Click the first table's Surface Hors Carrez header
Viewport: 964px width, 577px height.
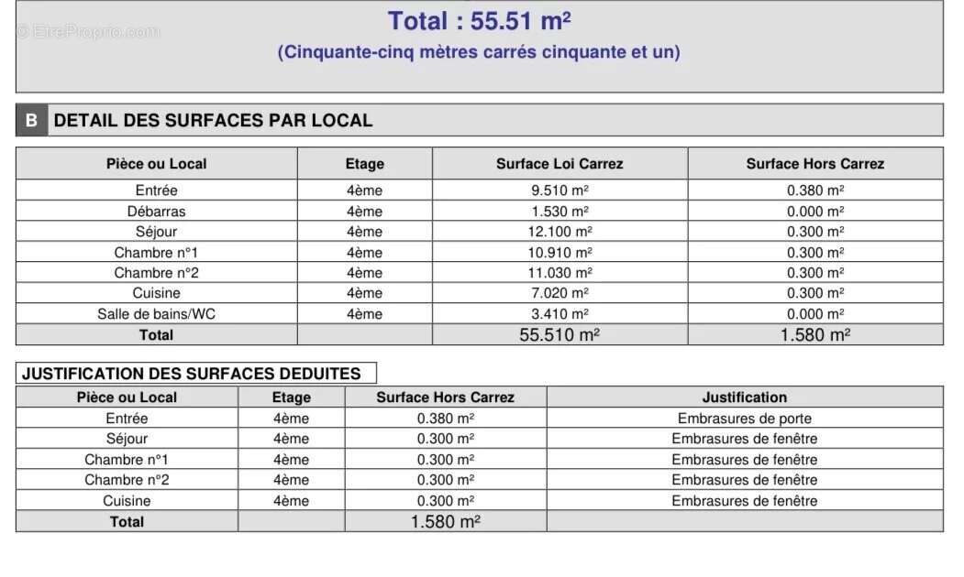815,164
